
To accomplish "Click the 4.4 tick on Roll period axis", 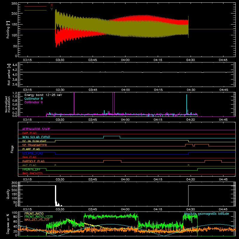I will tap(15, 65).
